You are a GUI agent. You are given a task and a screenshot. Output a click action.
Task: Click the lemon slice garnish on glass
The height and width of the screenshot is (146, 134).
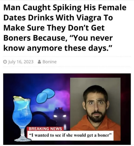[x=19, y=98]
